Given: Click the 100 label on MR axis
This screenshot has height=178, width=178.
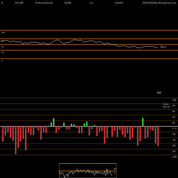Looking at the screenshot, I should pyautogui.click(x=174, y=100).
